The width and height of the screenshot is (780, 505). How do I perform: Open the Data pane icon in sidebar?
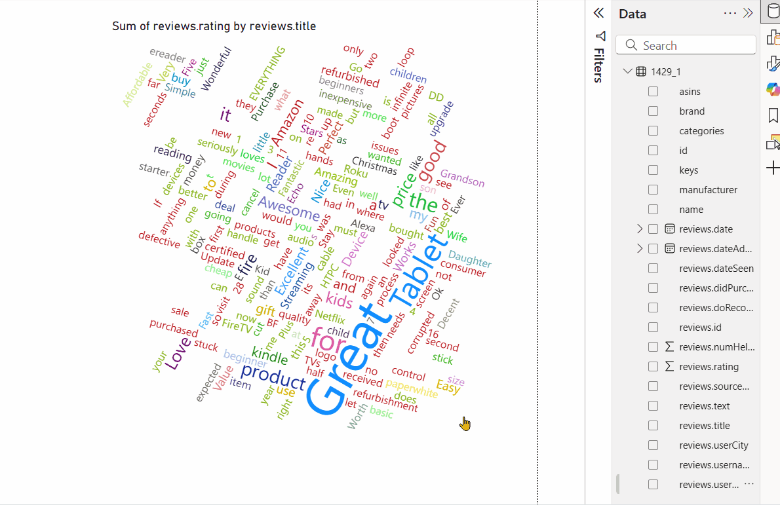[772, 12]
